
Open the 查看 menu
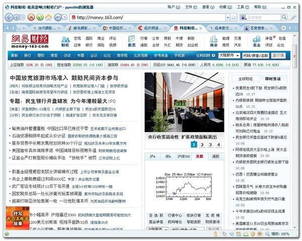coord(208,7)
